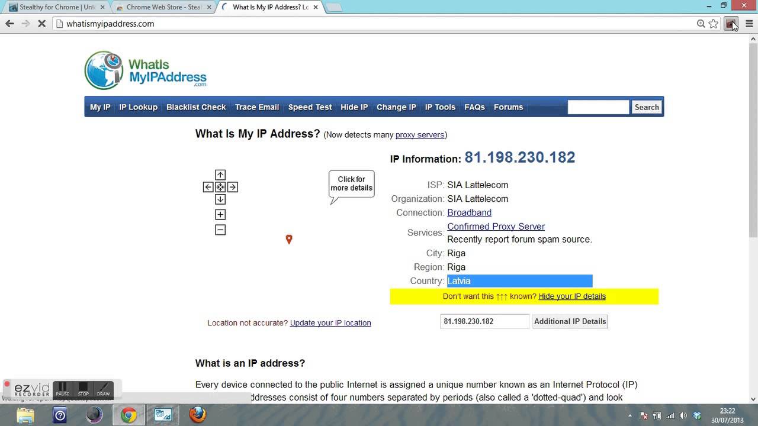Open Change IP in navigation bar
Image resolution: width=758 pixels, height=426 pixels.
396,107
